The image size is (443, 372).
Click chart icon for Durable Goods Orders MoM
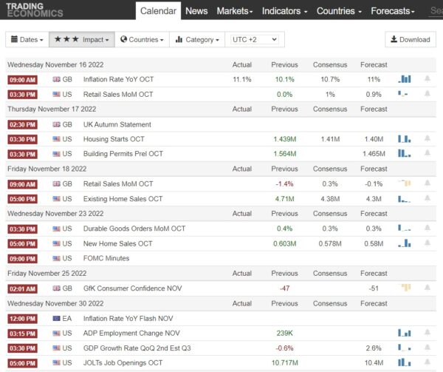(x=405, y=229)
